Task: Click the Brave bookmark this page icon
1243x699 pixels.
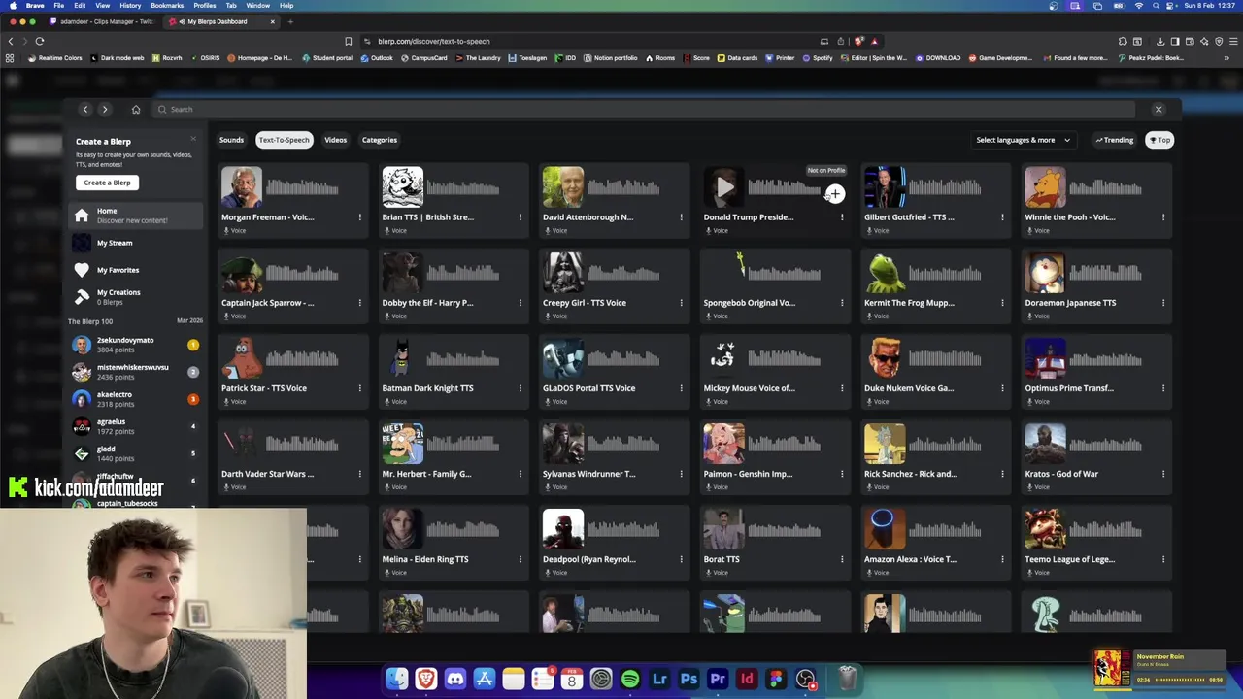Action: coord(348,41)
